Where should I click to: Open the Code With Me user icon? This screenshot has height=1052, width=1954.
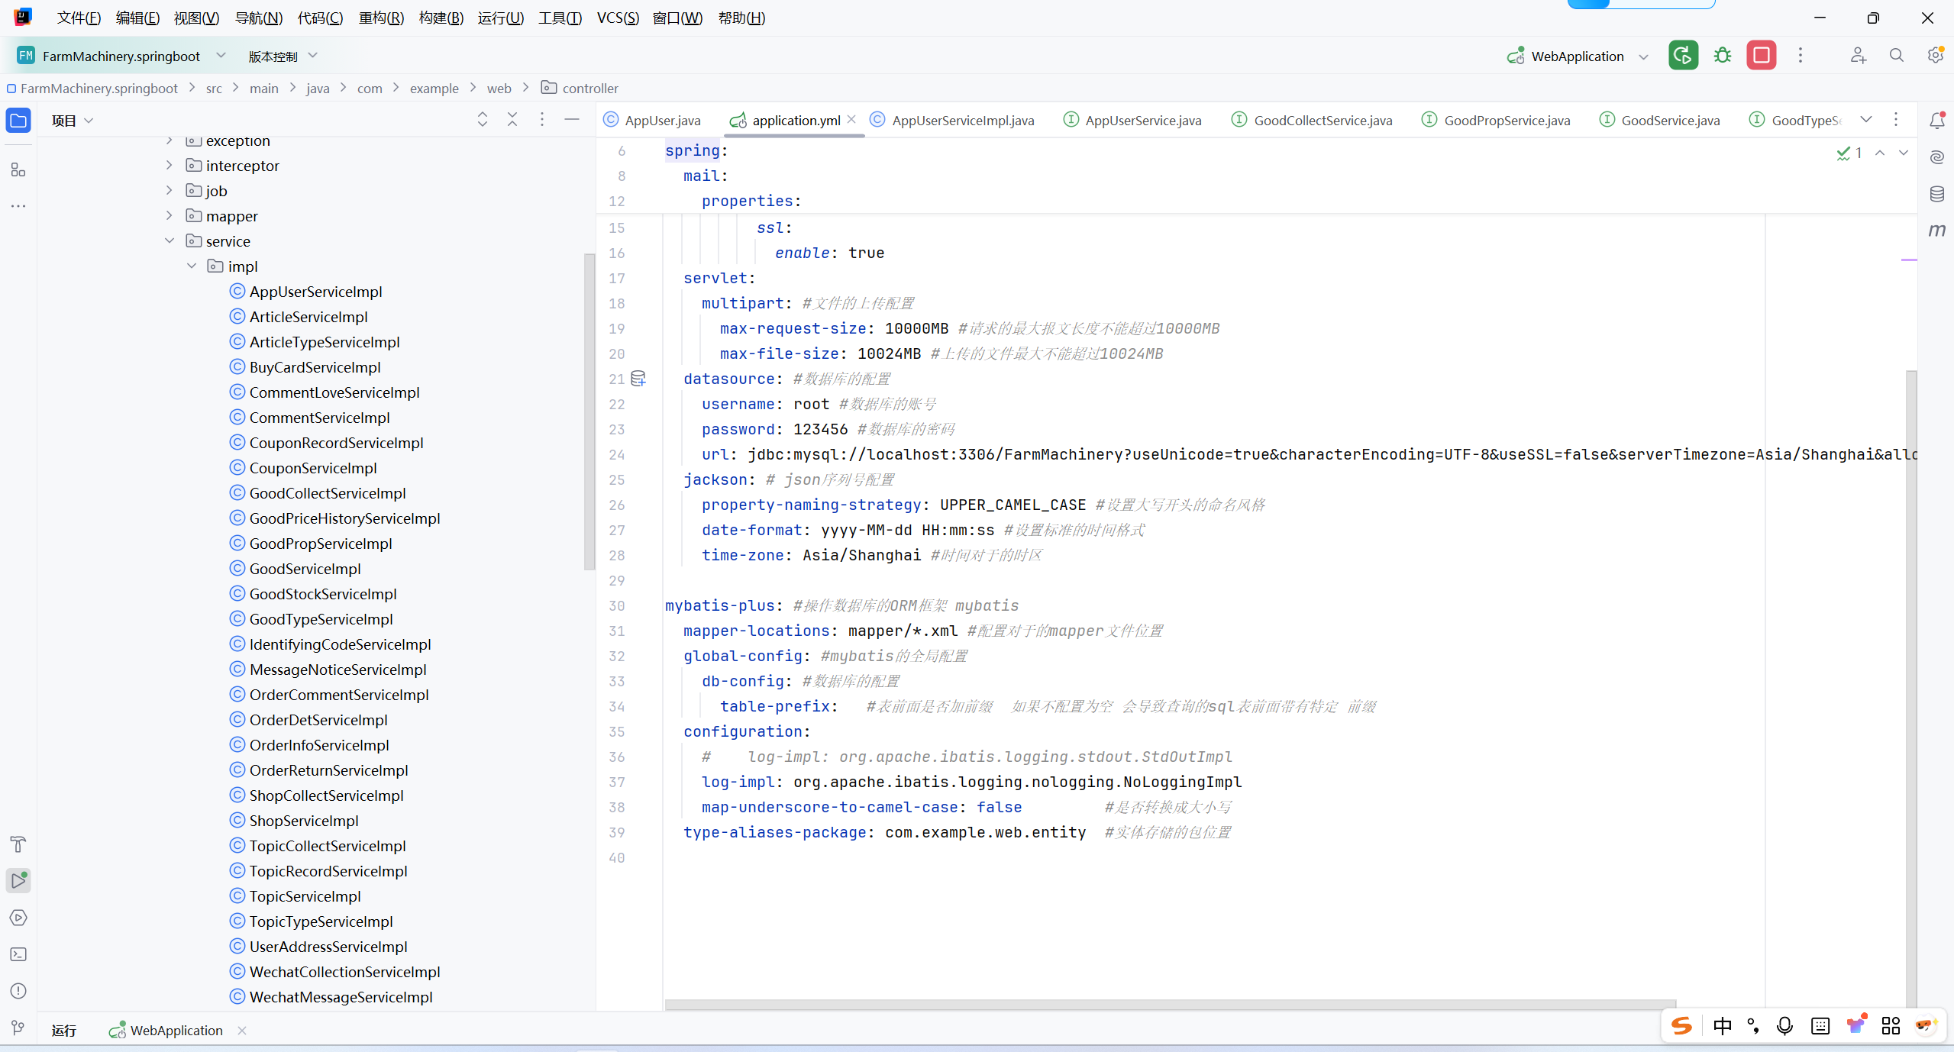[1858, 56]
